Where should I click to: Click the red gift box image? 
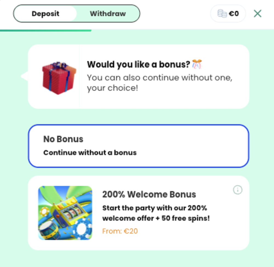[x=59, y=78]
